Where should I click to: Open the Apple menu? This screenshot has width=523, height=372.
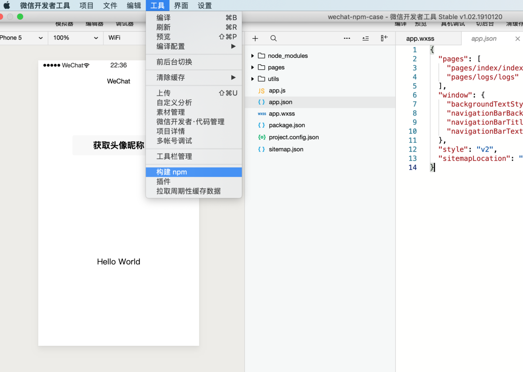[x=7, y=6]
